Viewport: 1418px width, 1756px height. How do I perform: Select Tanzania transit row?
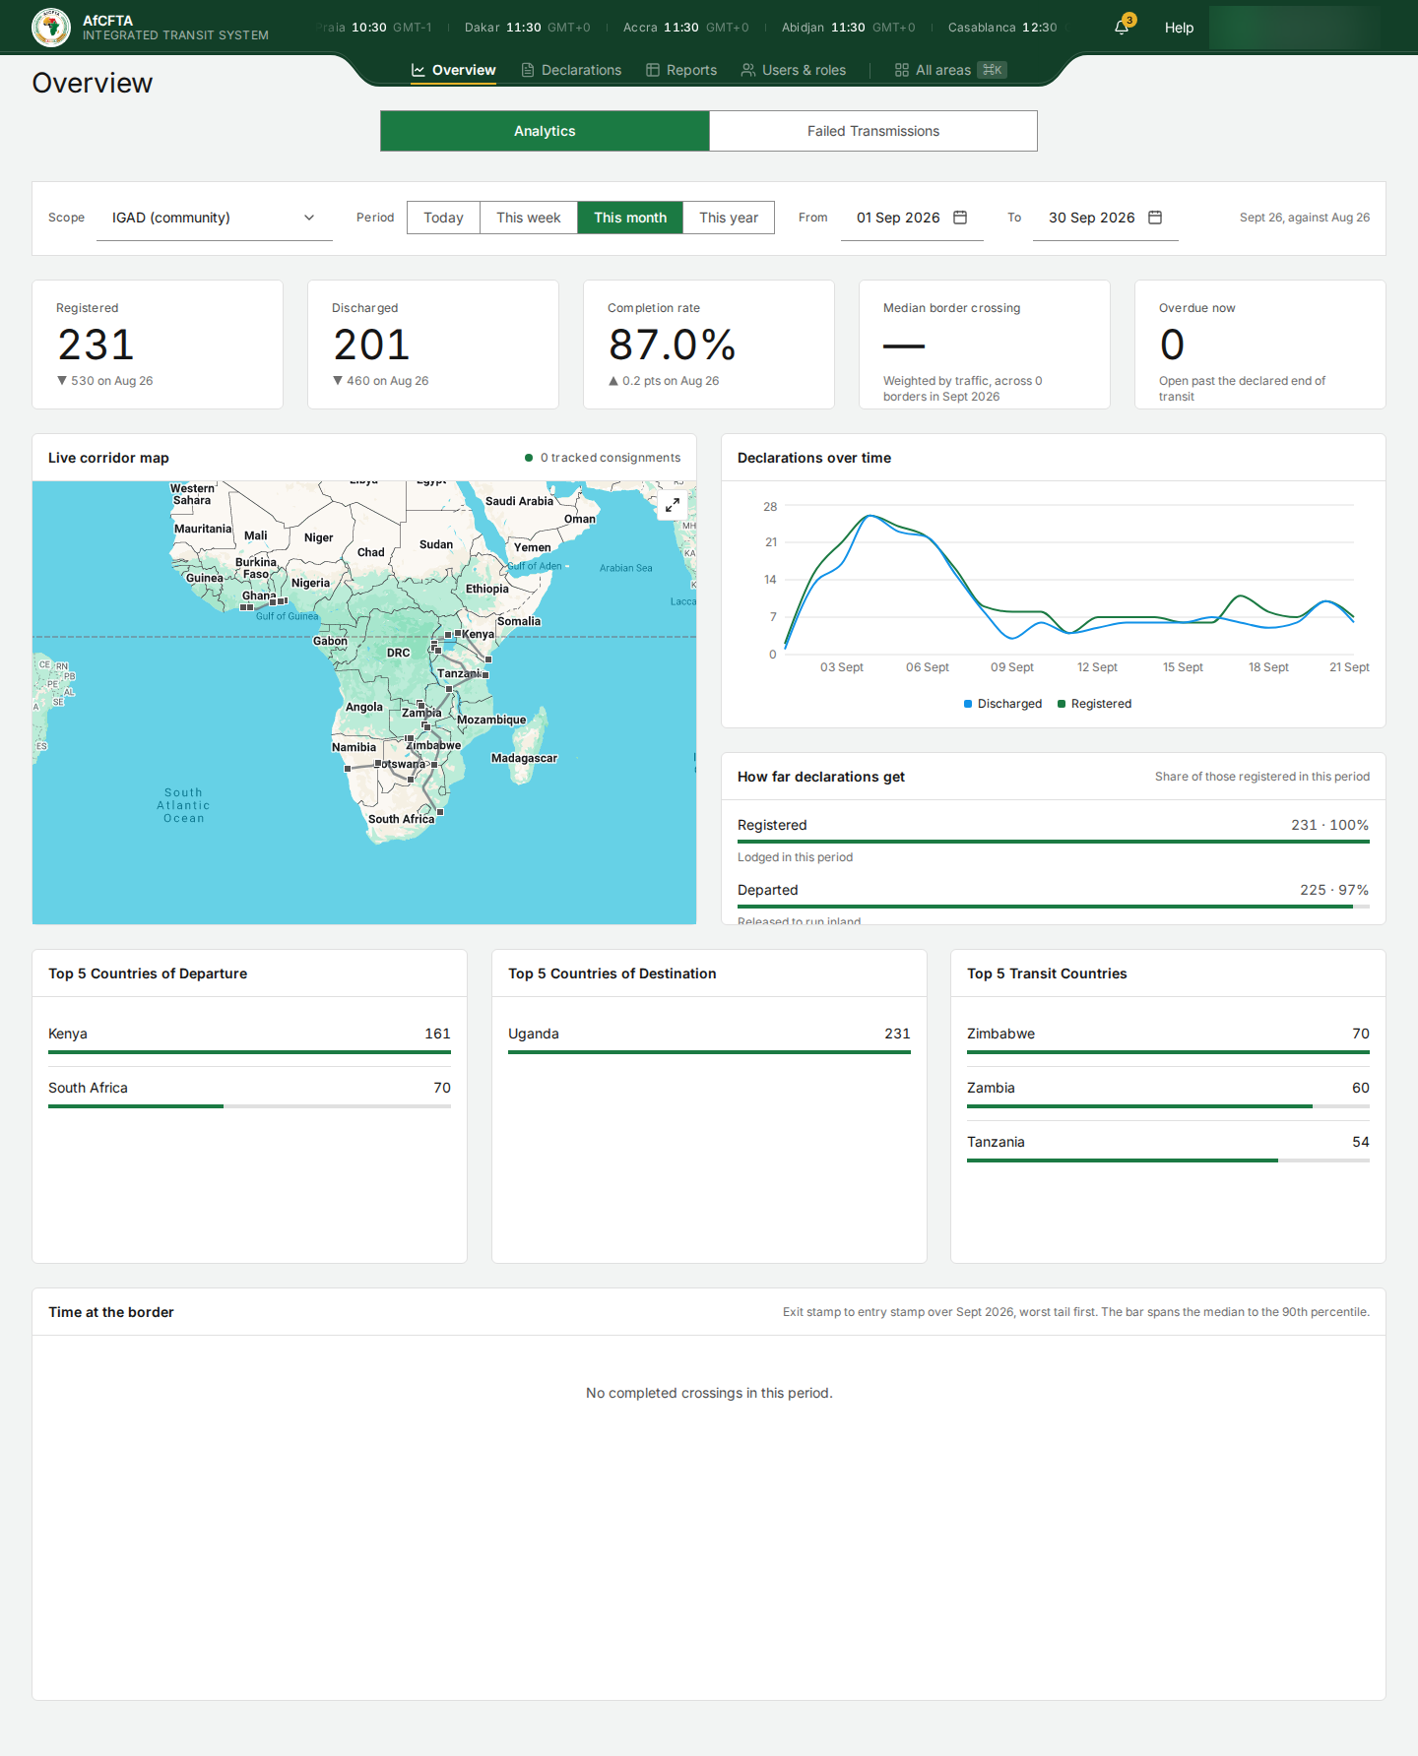[x=1168, y=1148]
